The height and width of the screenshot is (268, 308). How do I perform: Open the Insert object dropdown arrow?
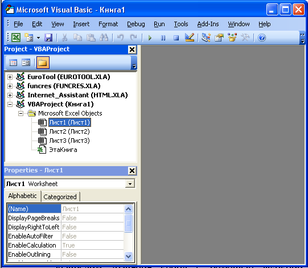[x=38, y=38]
